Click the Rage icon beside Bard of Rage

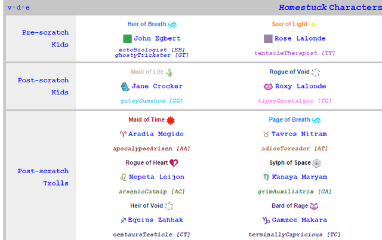(x=314, y=206)
